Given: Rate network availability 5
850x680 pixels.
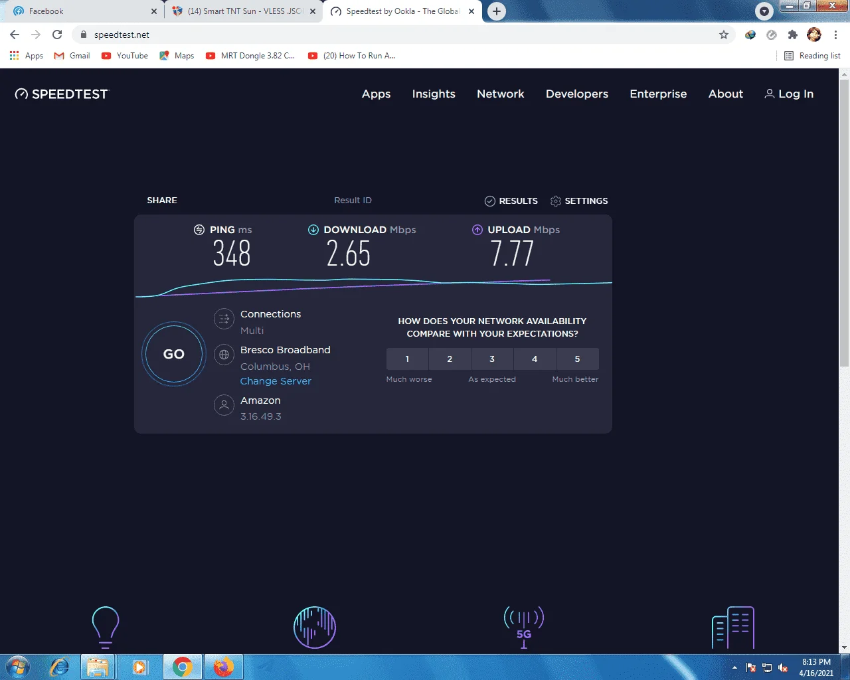Looking at the screenshot, I should (577, 359).
